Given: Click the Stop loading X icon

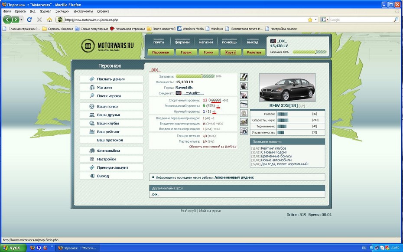Looking at the screenshot, I should (39, 20).
